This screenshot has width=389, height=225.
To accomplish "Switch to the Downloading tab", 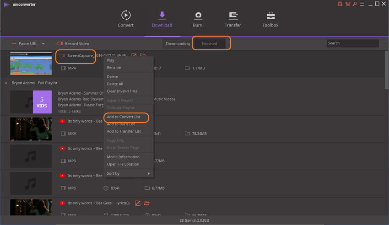I will coord(178,43).
